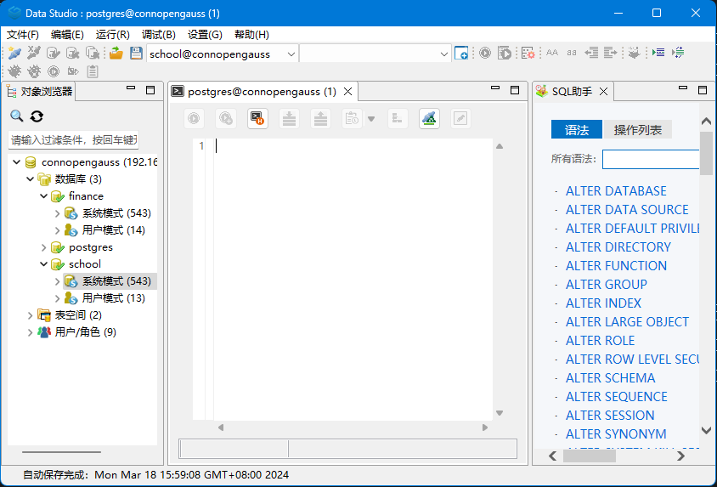This screenshot has height=487, width=717.
Task: Click the pencil edit icon in editor toolbar
Action: coord(460,119)
